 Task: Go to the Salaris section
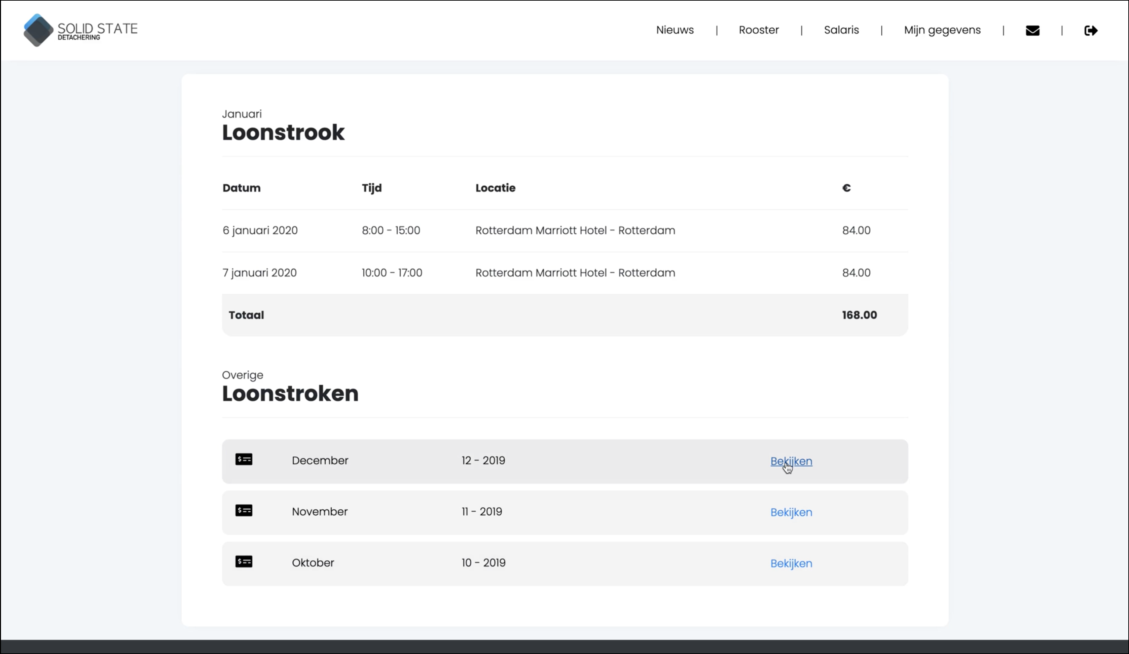[841, 30]
